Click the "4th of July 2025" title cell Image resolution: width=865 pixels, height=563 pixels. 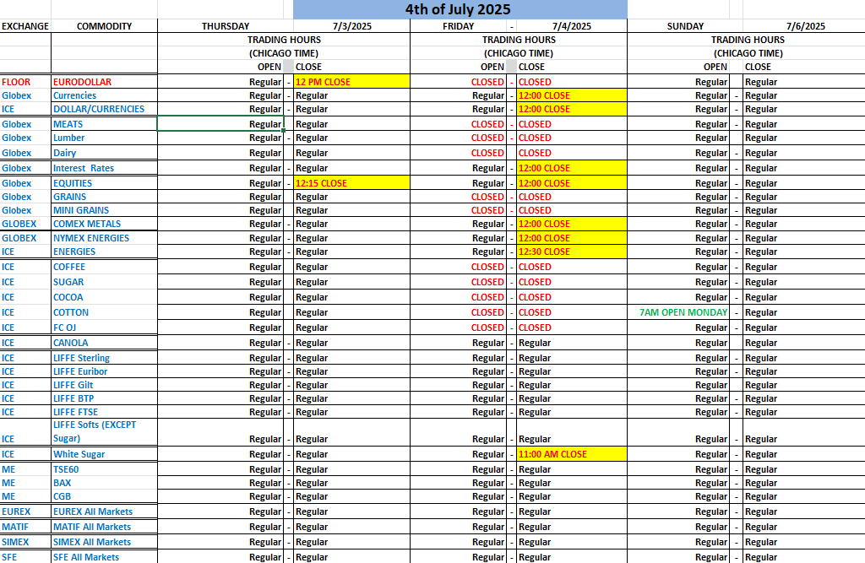click(x=460, y=9)
